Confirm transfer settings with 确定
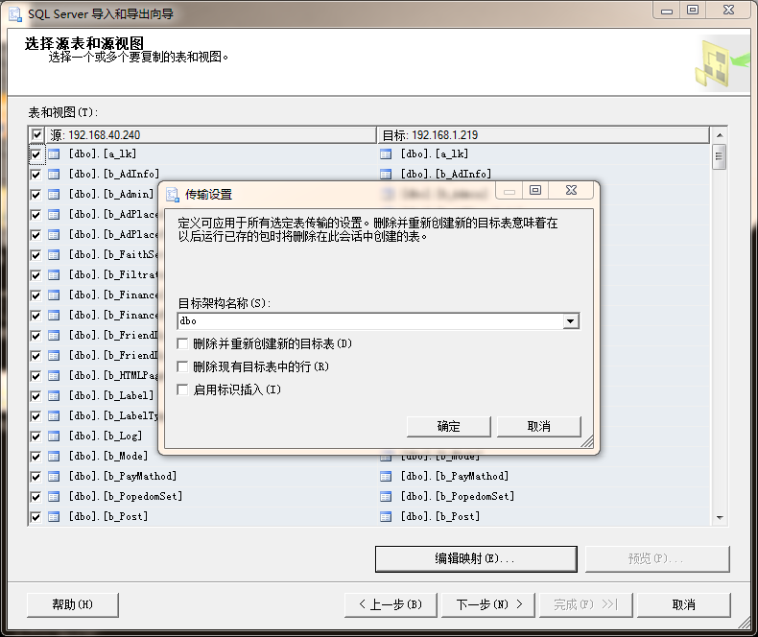This screenshot has height=637, width=758. click(x=449, y=426)
